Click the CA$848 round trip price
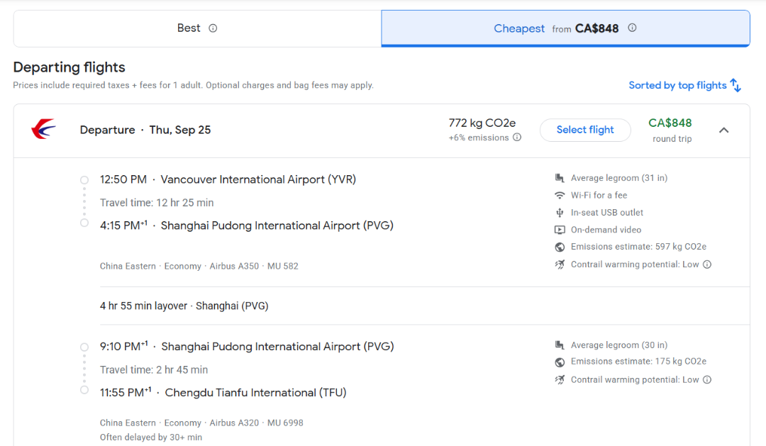The width and height of the screenshot is (766, 446). coord(670,123)
